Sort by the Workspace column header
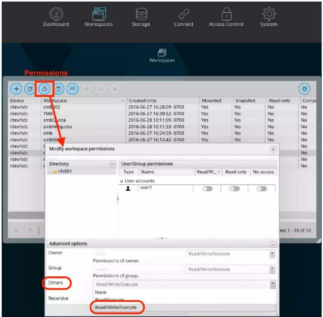The height and width of the screenshot is (317, 323). click(84, 100)
